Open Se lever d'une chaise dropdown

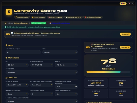click(42, 85)
